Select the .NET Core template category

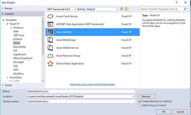click(x=19, y=35)
